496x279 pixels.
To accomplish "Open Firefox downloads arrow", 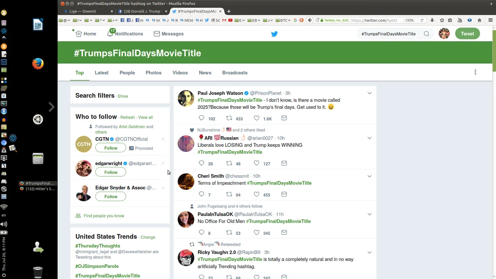I will click(432, 20).
